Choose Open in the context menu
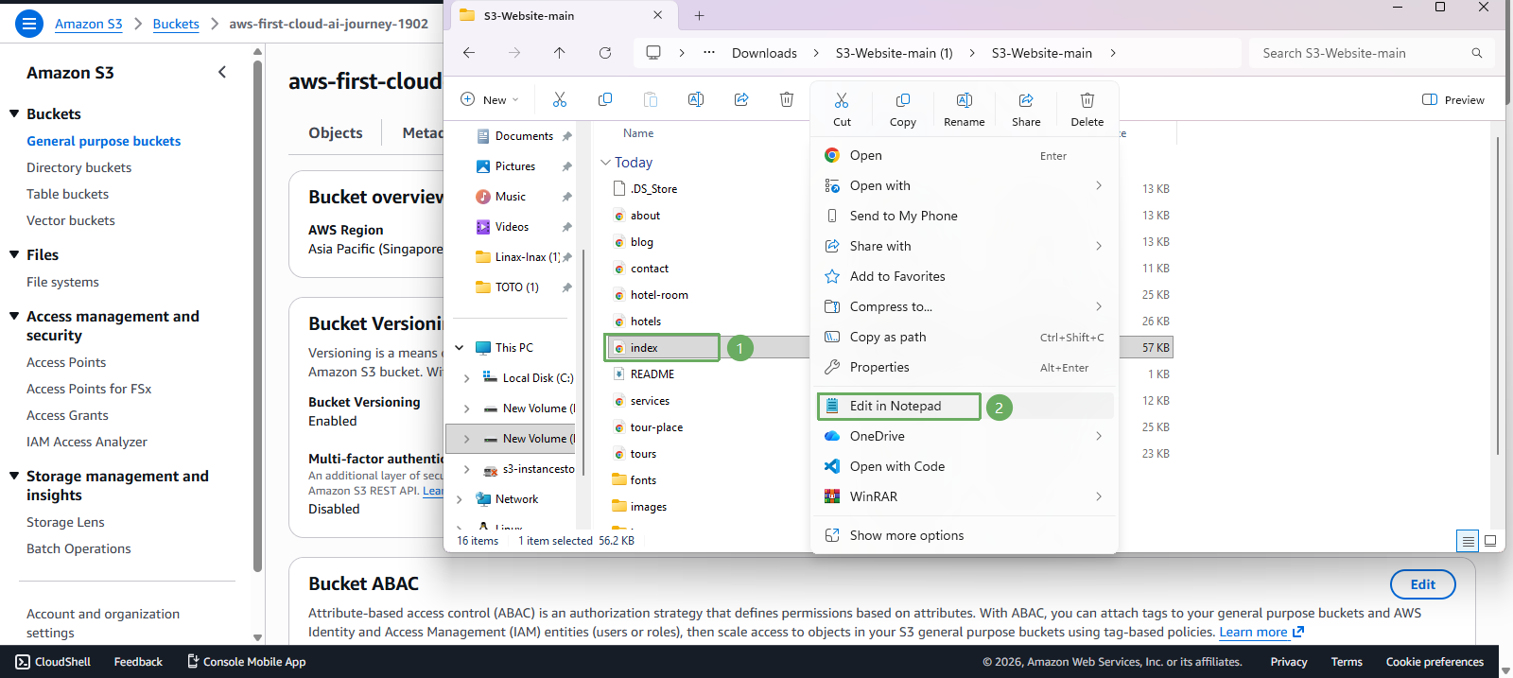The height and width of the screenshot is (678, 1513). [x=965, y=155]
